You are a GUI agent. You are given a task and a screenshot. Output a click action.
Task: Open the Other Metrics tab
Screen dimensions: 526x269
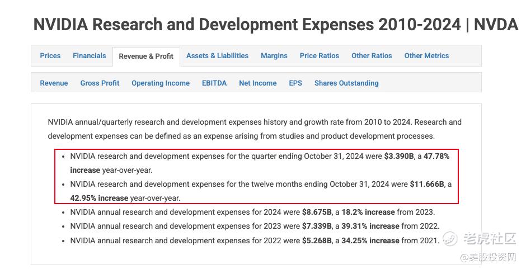426,56
